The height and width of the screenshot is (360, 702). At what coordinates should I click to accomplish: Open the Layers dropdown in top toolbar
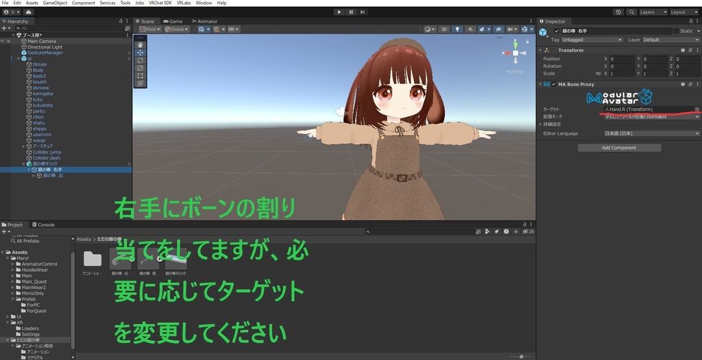coord(653,12)
